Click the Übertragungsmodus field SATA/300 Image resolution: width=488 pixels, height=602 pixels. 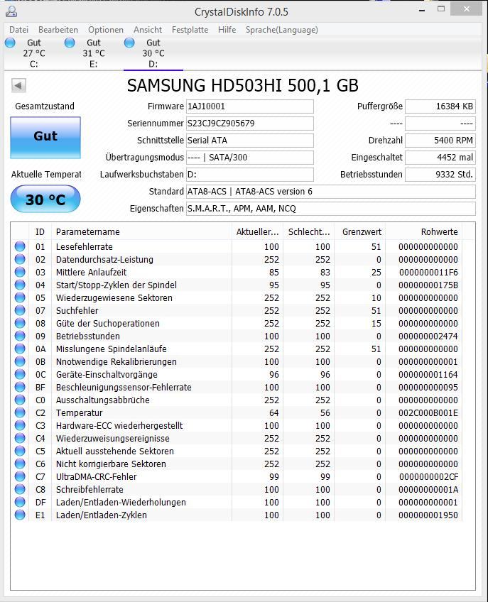(250, 158)
